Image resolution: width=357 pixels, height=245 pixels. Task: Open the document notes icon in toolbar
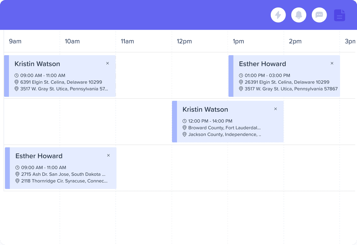[339, 15]
